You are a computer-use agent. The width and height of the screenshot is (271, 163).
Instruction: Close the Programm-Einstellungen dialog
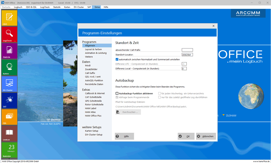click(213, 26)
